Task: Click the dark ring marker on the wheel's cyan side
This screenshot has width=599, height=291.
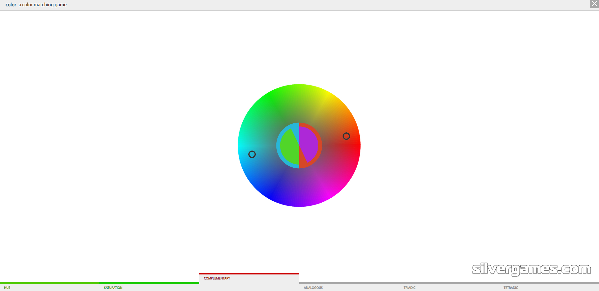Action: tap(252, 154)
